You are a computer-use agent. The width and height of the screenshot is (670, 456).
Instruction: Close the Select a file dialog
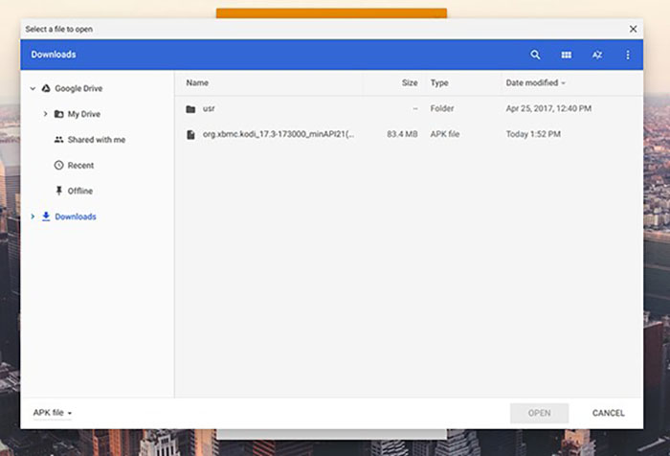[633, 29]
